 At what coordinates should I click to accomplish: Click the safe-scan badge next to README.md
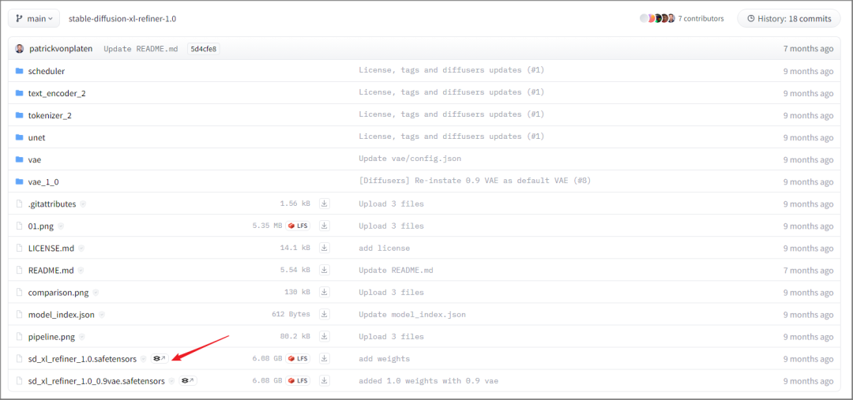[81, 270]
